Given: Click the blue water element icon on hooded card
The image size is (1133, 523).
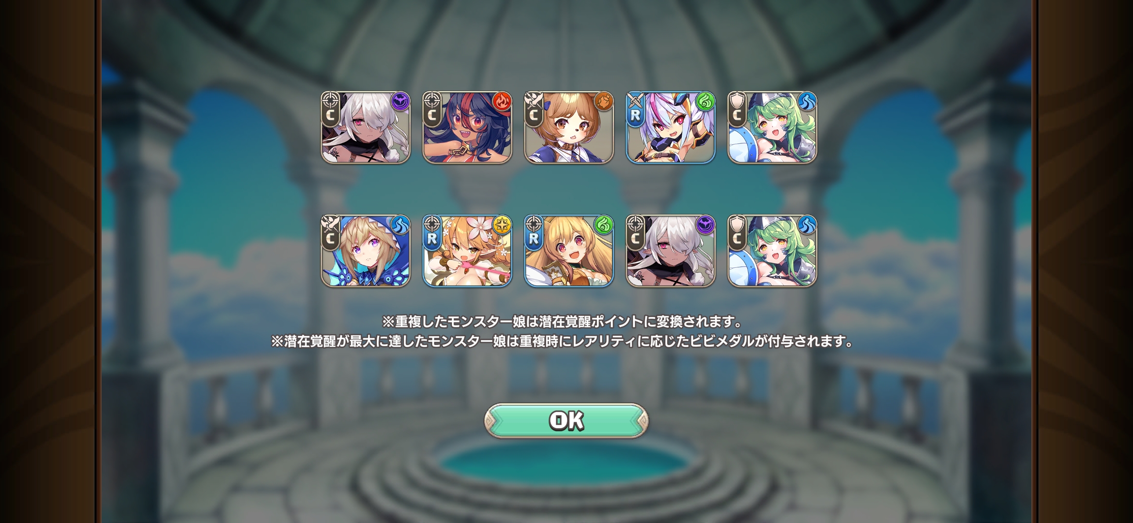Looking at the screenshot, I should pyautogui.click(x=400, y=225).
